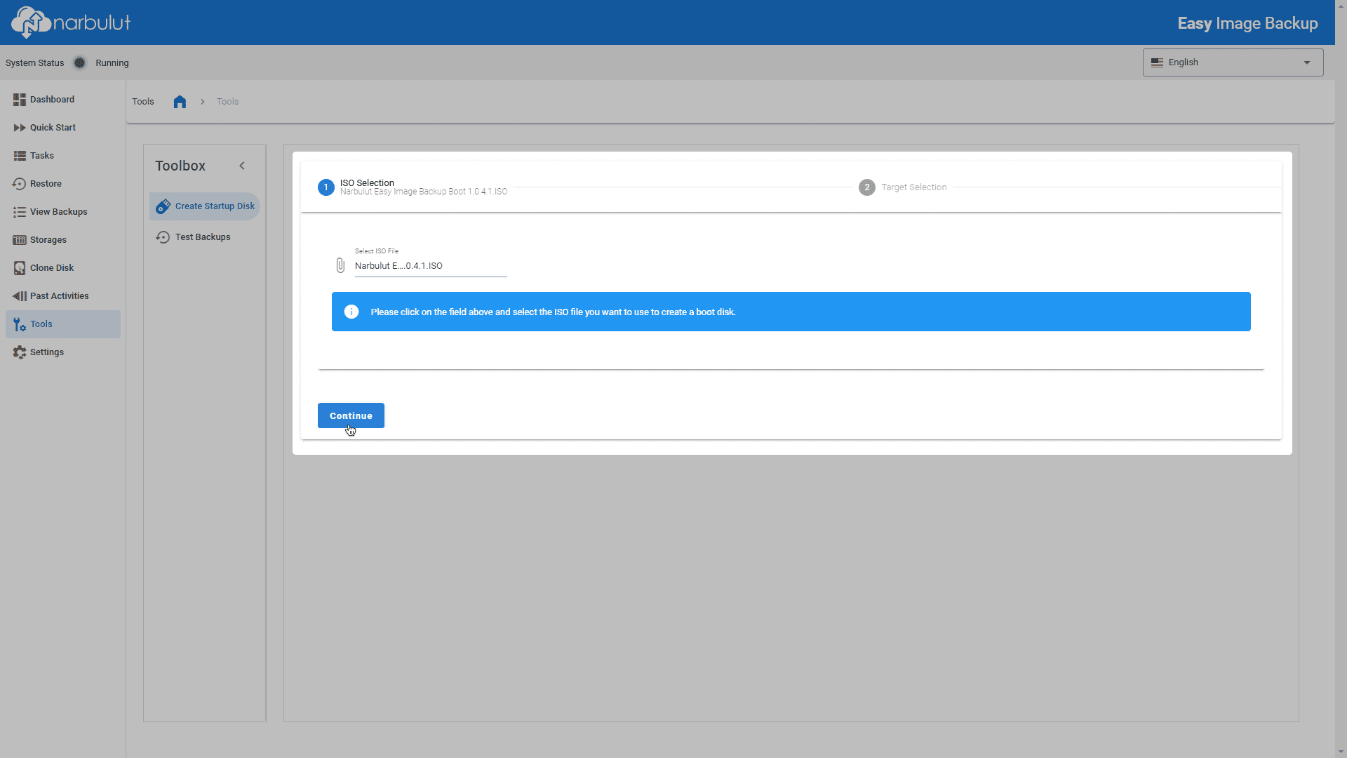Click step 1 ISO Selection circle
Viewport: 1347px width, 758px height.
click(x=326, y=187)
